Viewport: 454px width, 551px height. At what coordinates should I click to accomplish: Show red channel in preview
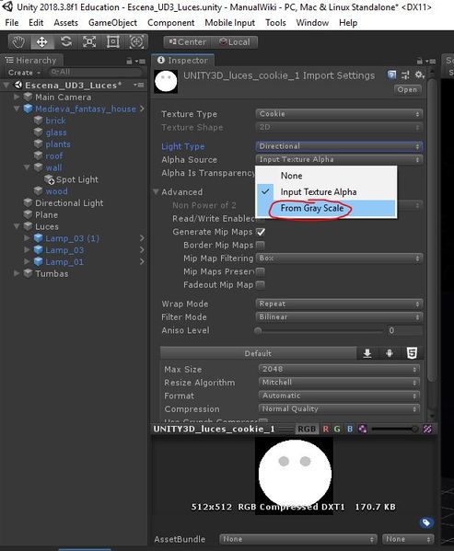pyautogui.click(x=326, y=429)
